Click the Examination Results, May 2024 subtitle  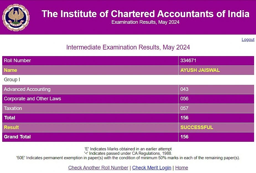click(x=145, y=22)
